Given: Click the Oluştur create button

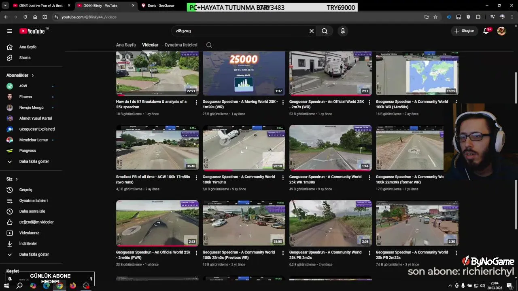Looking at the screenshot, I should 464,31.
